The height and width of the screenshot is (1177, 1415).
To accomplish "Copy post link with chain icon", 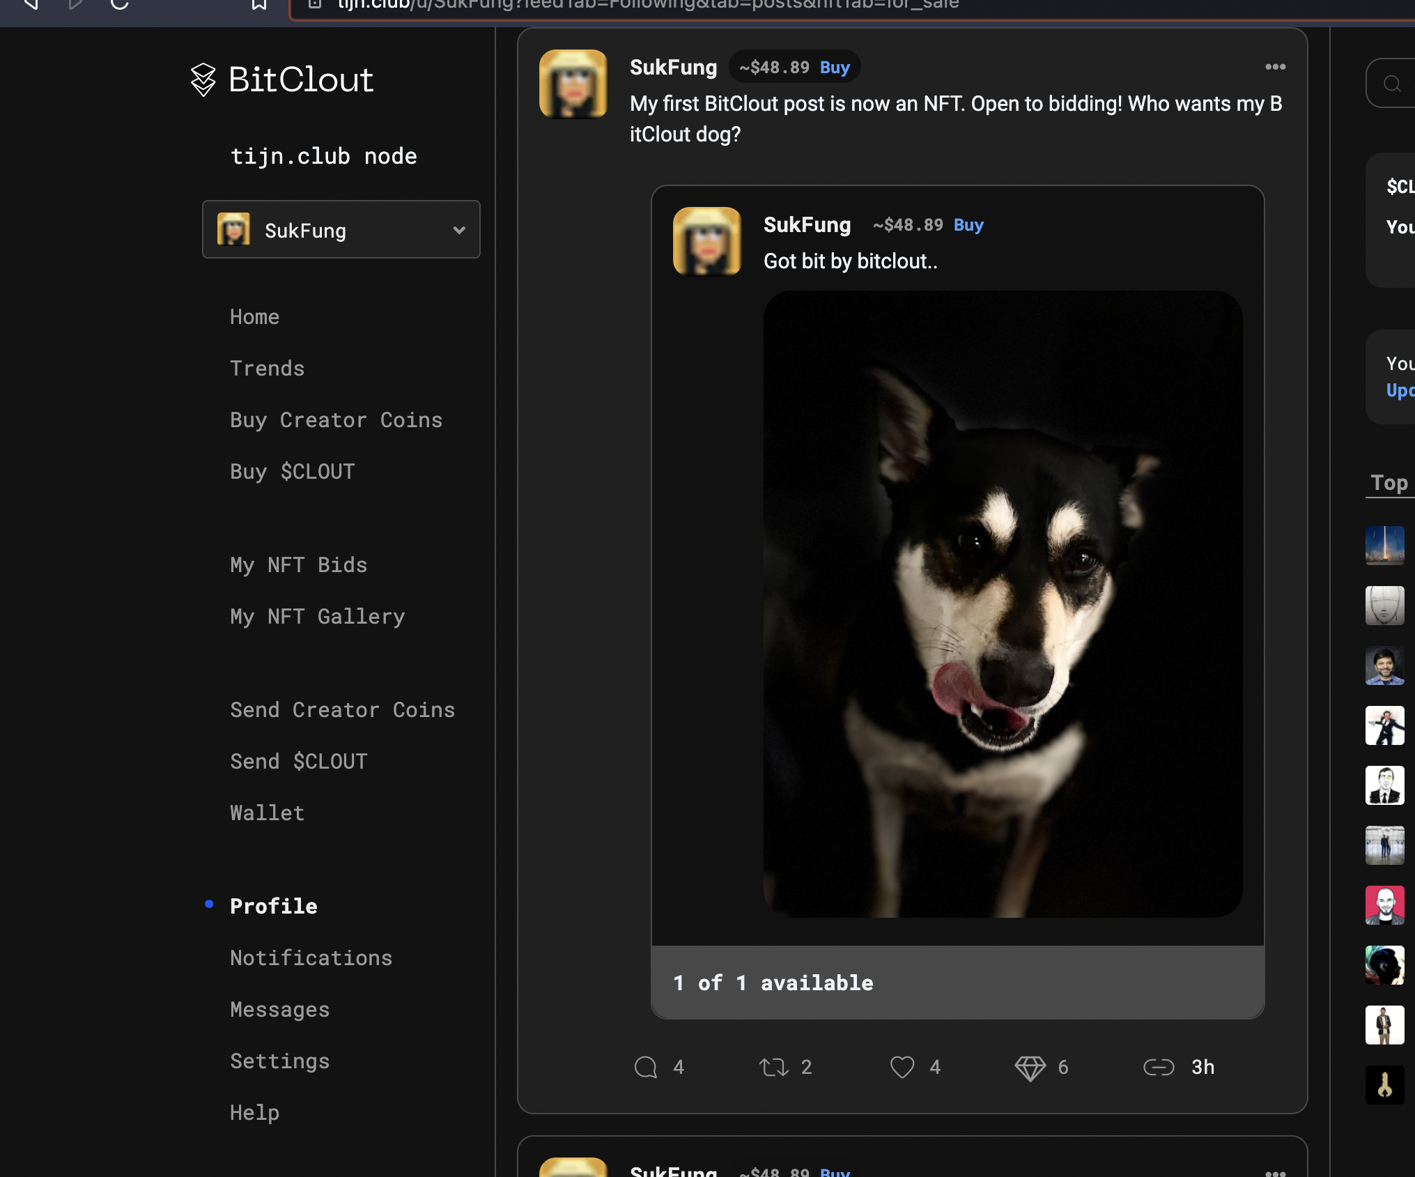I will 1159,1067.
